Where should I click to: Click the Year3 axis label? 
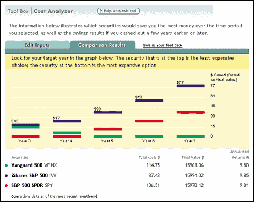[x=25, y=141]
